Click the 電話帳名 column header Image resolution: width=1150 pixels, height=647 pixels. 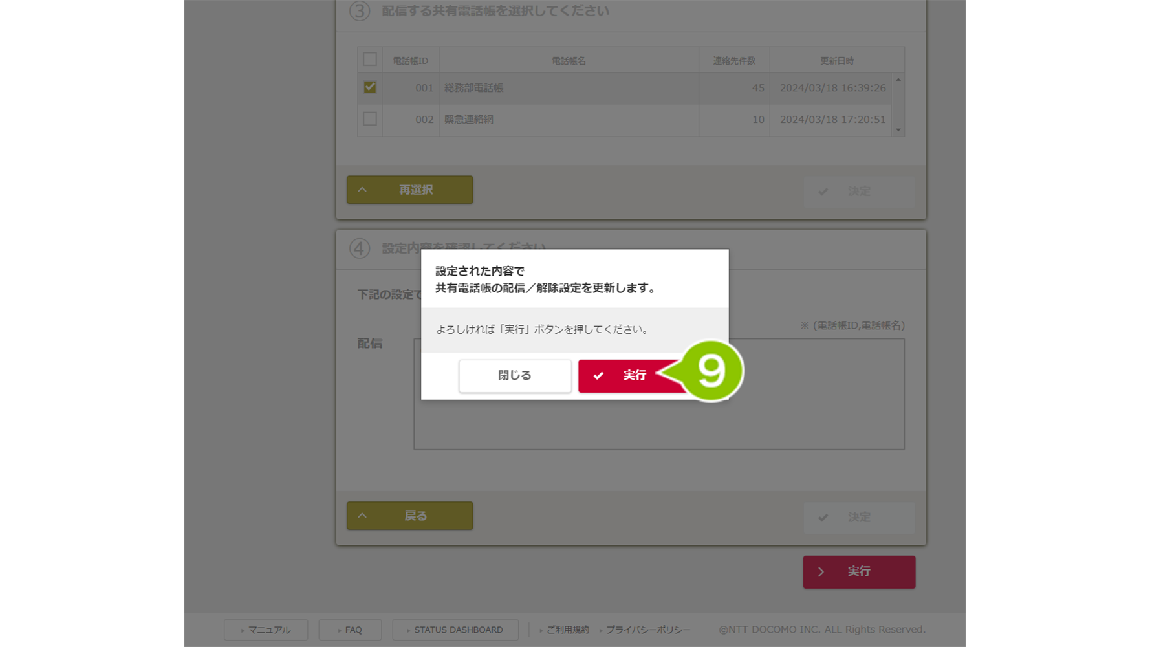569,61
